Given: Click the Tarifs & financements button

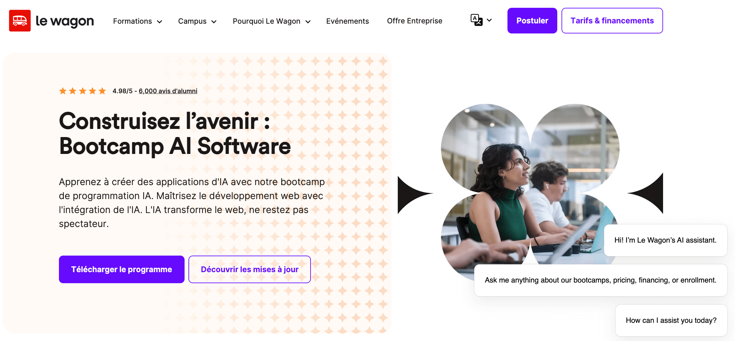Looking at the screenshot, I should pos(612,20).
